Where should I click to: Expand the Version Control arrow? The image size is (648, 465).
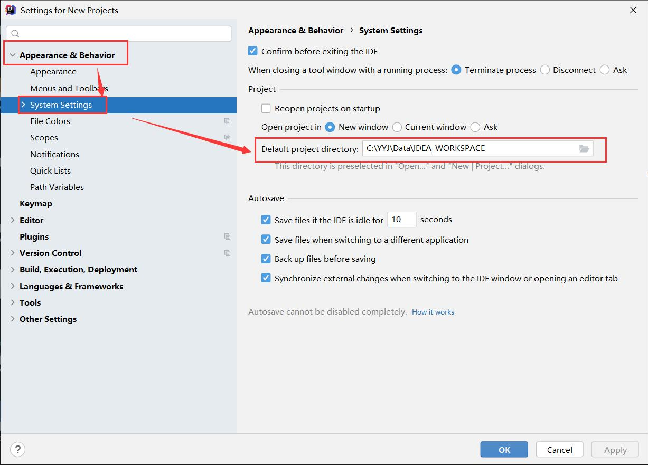tap(13, 253)
